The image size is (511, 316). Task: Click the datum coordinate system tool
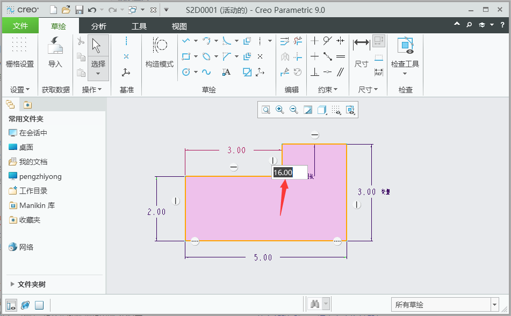126,72
